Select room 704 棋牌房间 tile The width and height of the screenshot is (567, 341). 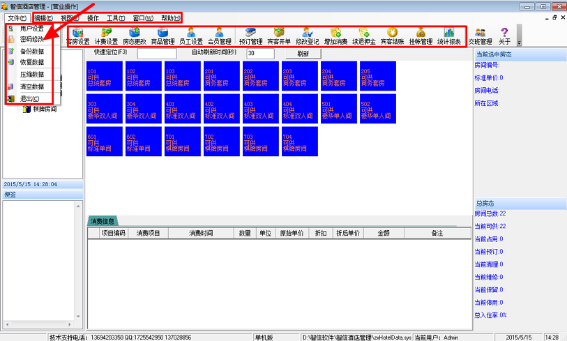coord(300,142)
